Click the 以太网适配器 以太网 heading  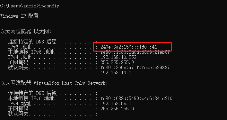click(x=26, y=32)
